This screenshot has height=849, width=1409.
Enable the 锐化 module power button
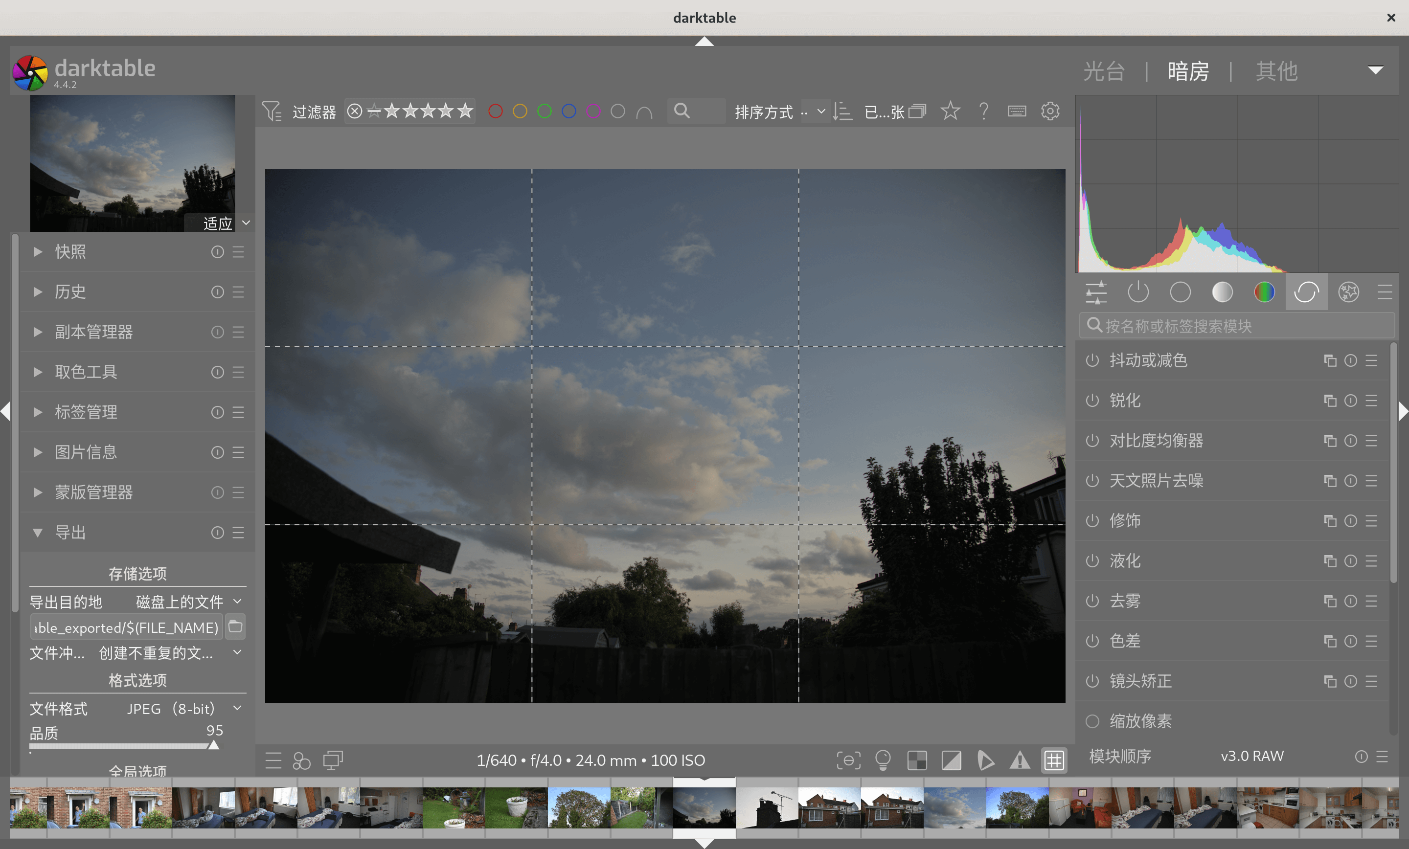click(x=1092, y=400)
